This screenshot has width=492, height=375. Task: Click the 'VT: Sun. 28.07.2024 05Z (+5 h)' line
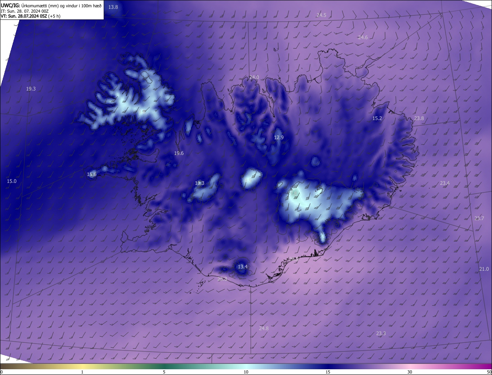[30, 16]
